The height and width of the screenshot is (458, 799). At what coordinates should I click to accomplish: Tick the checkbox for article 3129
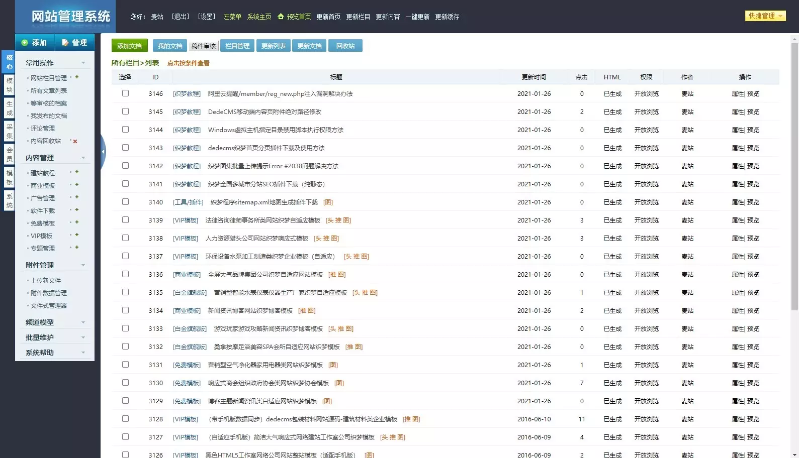click(125, 401)
